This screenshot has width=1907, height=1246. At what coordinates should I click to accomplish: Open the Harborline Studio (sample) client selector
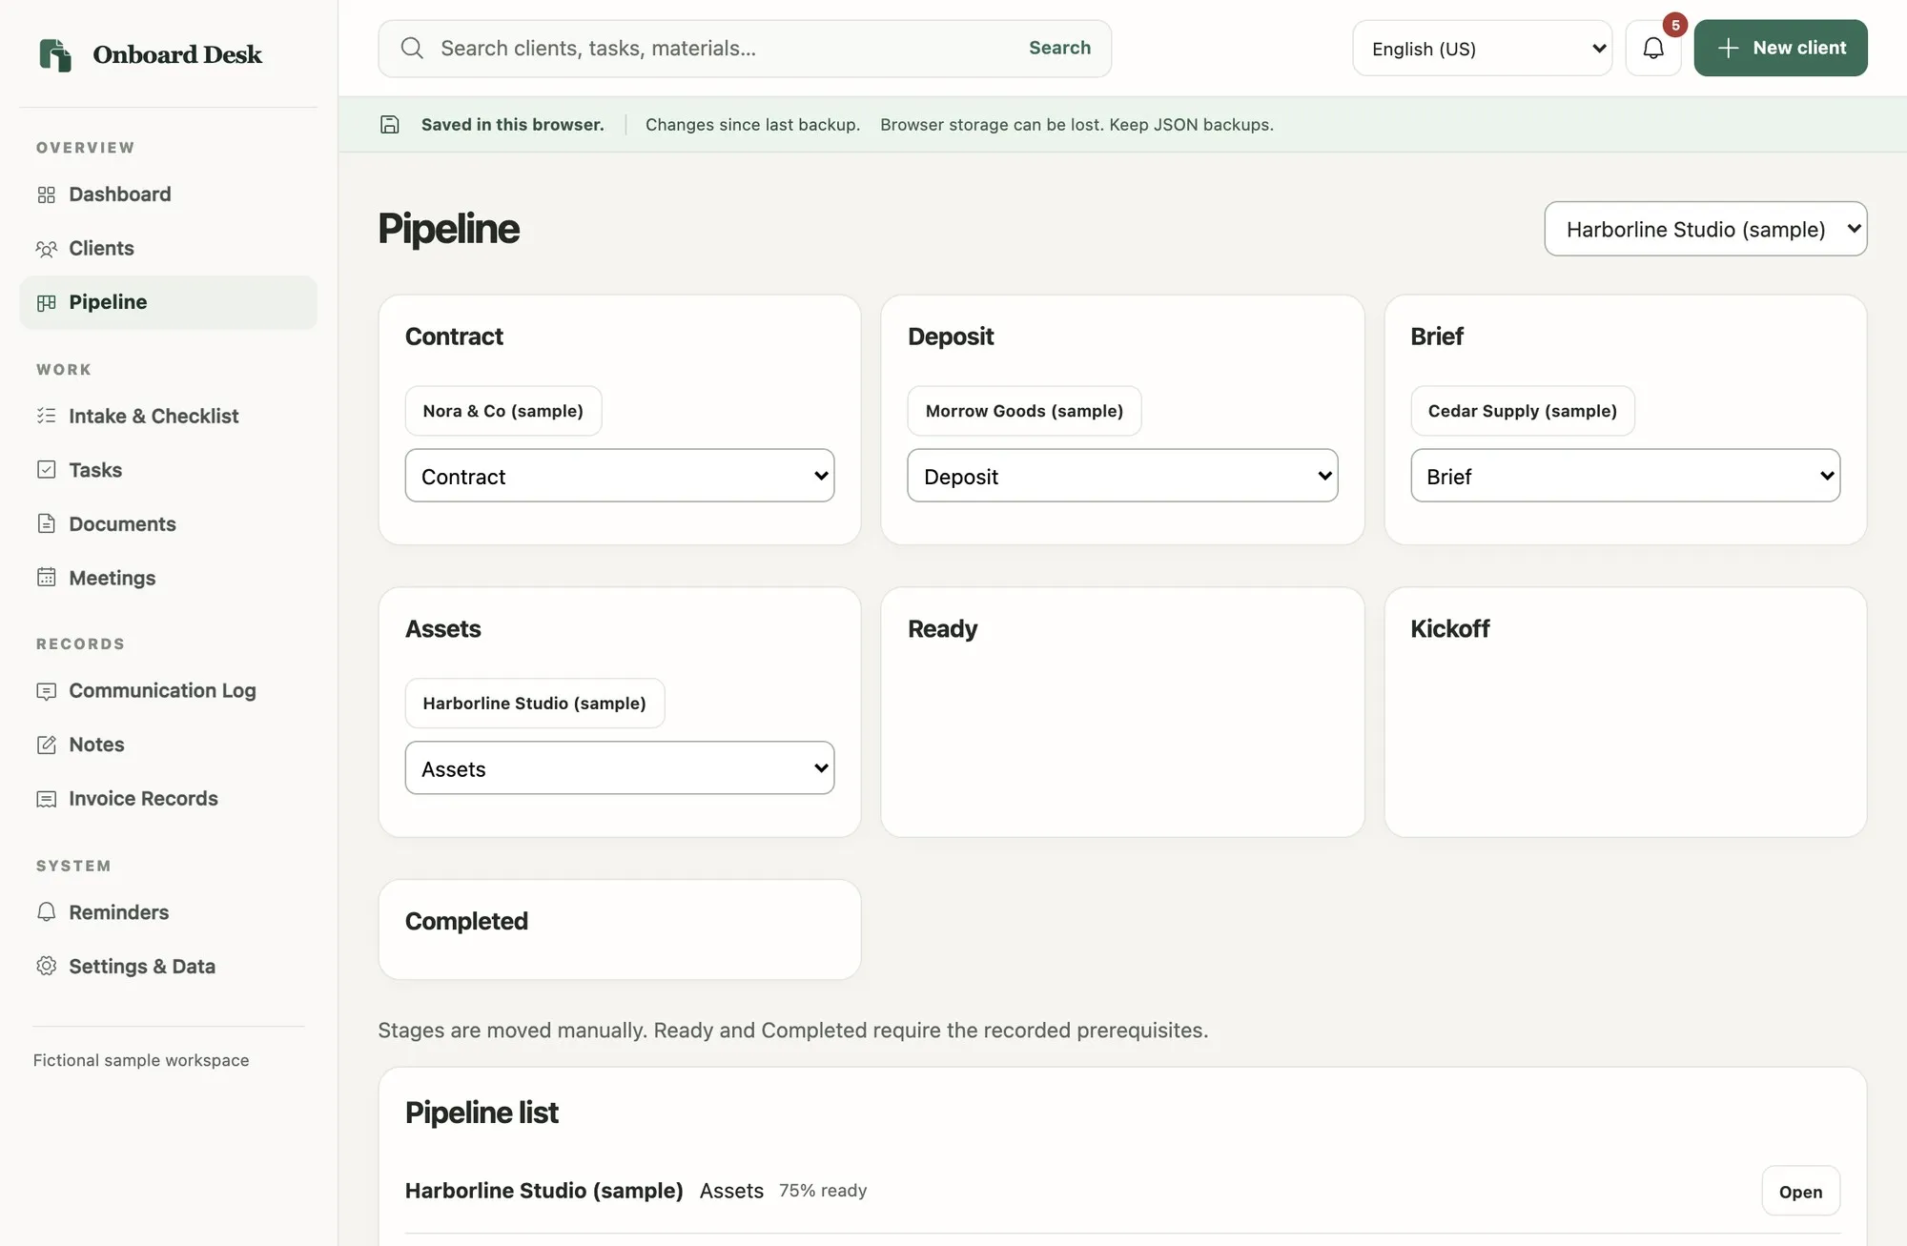point(1705,229)
